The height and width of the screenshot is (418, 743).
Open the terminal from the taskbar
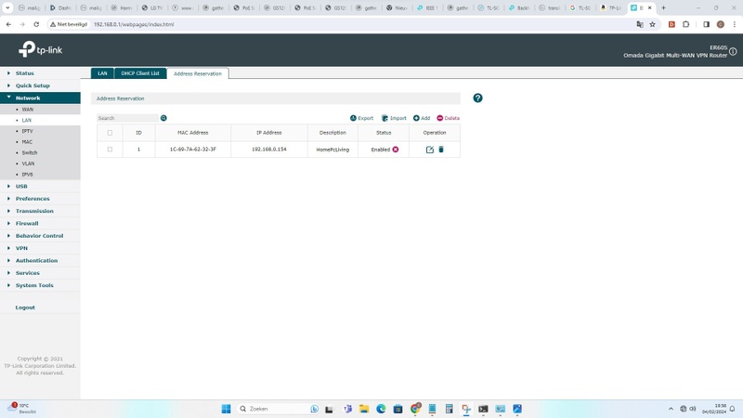[483, 409]
